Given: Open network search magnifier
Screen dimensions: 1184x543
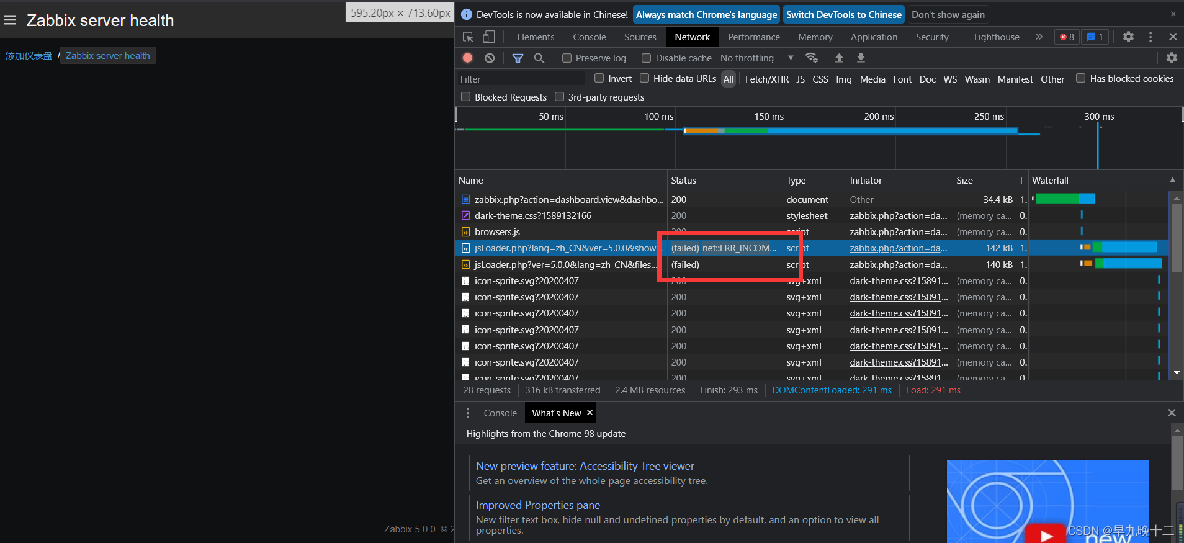Looking at the screenshot, I should pyautogui.click(x=539, y=58).
